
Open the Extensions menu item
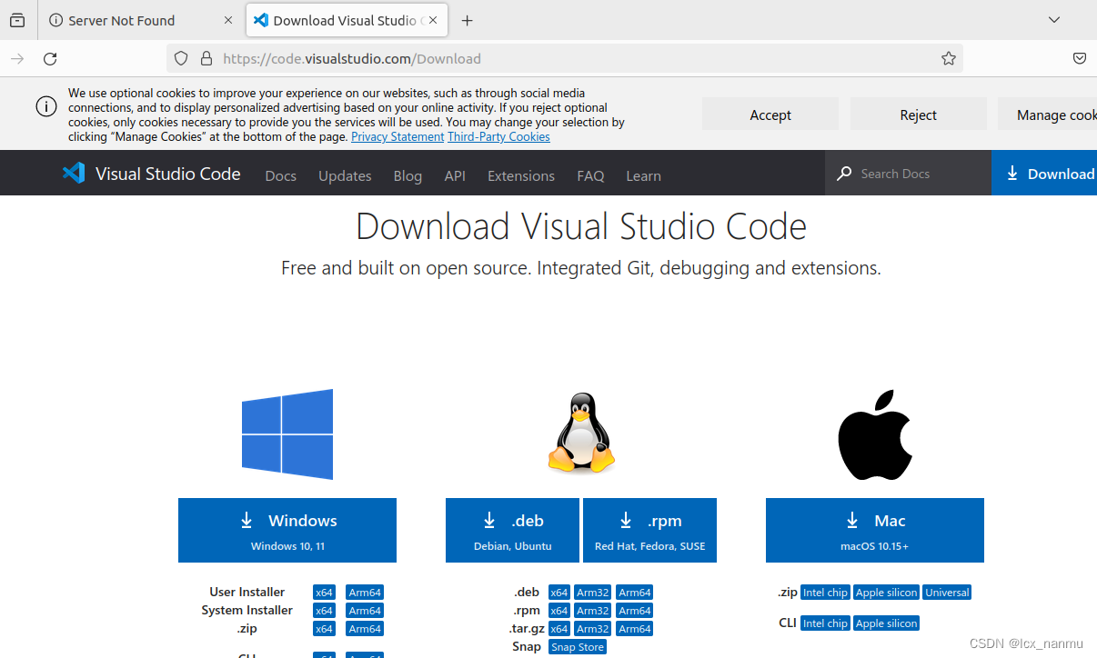[521, 175]
